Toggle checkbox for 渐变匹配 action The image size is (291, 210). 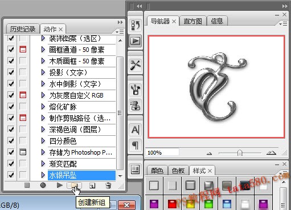point(11,163)
